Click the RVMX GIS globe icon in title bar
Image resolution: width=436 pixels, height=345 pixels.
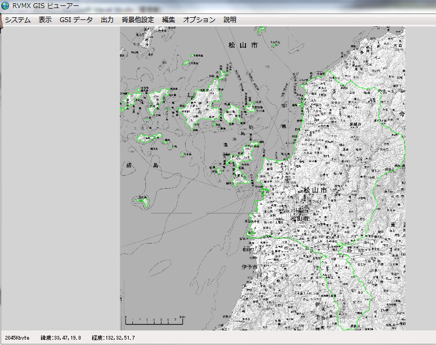pos(6,5)
